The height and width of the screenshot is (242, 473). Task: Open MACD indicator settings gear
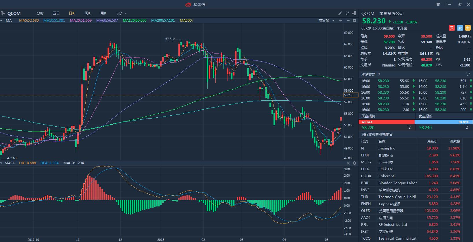[354, 163]
